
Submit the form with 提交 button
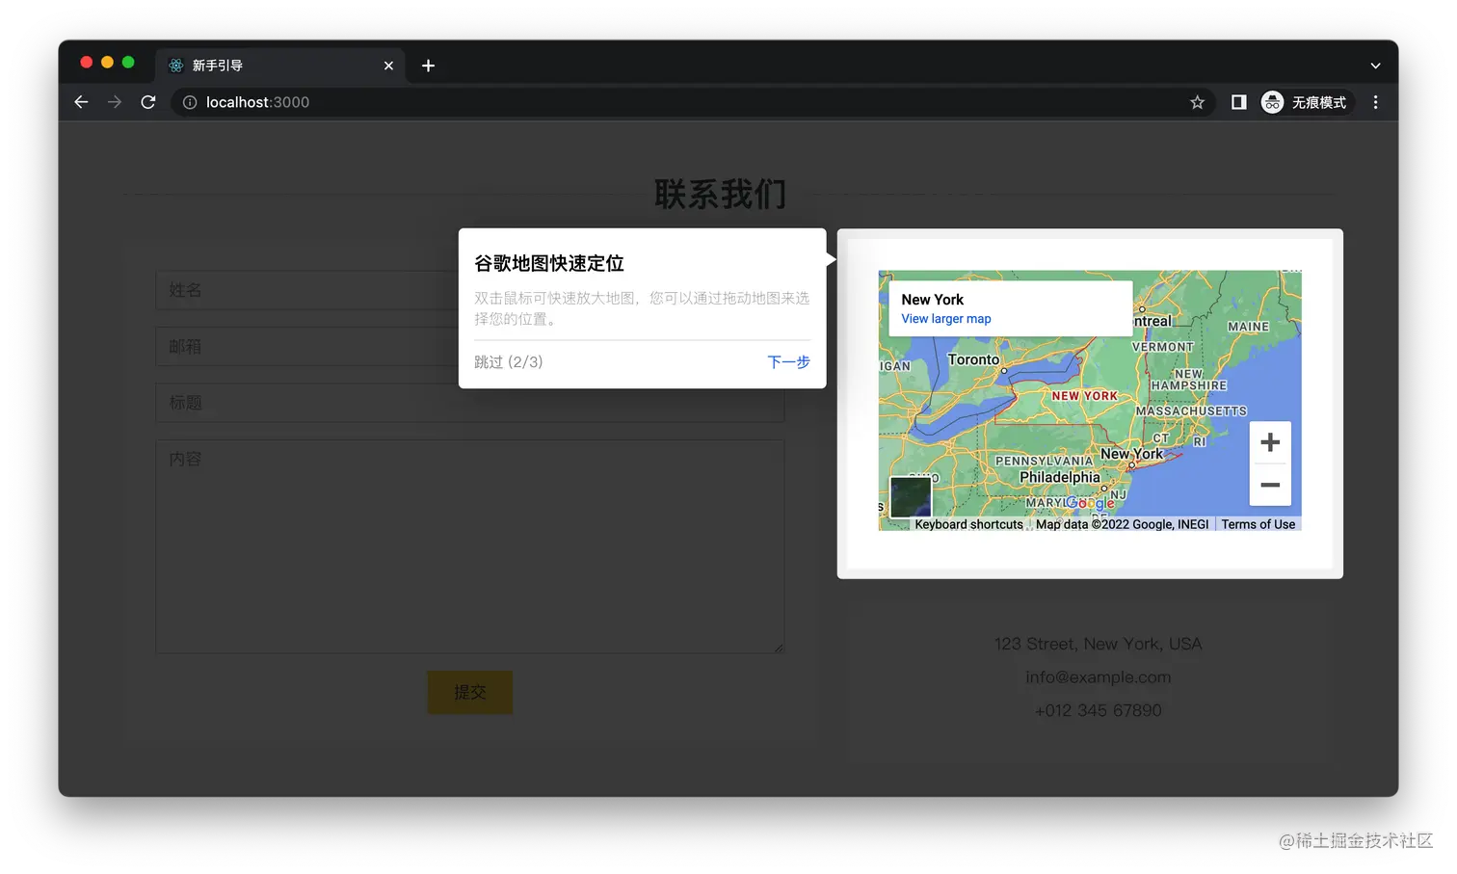(469, 692)
